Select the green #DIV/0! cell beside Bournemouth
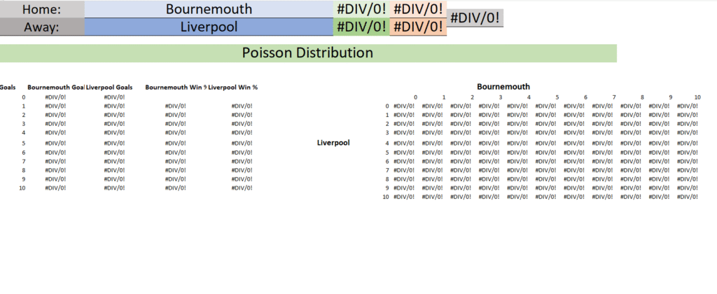The image size is (717, 294). 361,9
